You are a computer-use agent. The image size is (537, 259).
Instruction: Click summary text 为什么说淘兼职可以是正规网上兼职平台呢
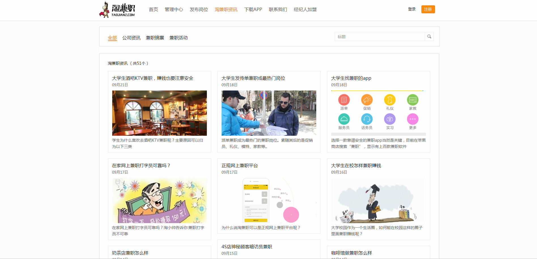click(x=261, y=228)
